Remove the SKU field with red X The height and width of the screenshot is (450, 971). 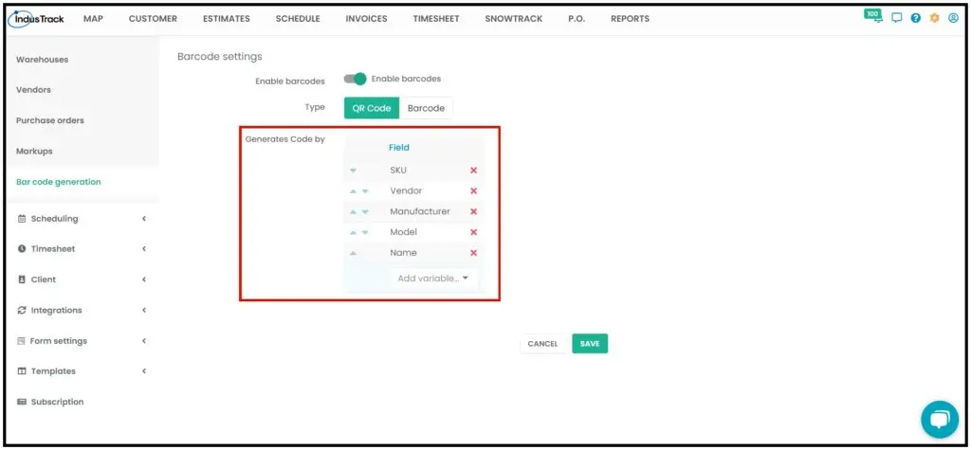(474, 171)
